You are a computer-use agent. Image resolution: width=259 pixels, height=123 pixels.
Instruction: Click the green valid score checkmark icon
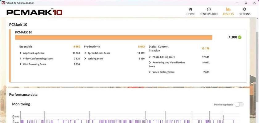[x=240, y=37]
